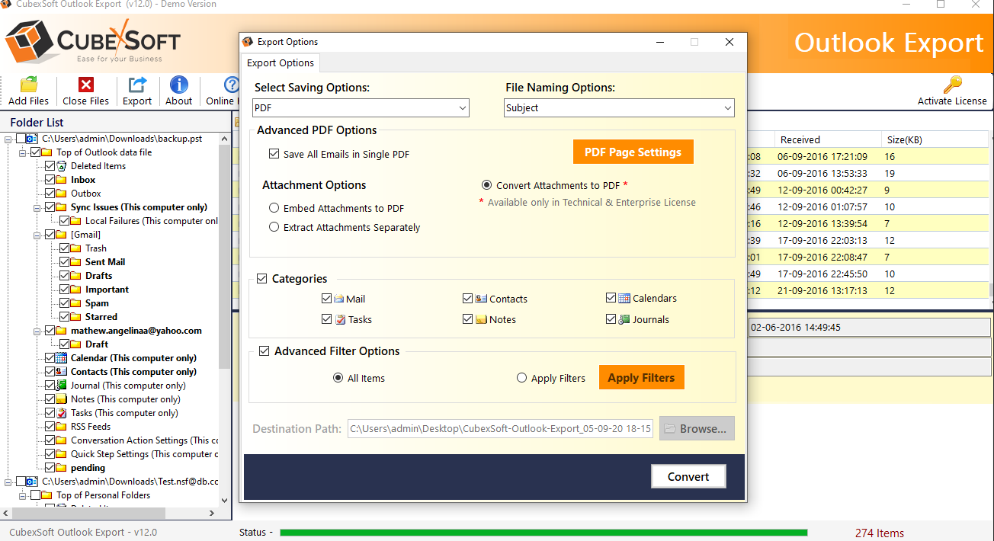Click the Sent Mail folder icon
This screenshot has height=541, width=994.
(x=76, y=262)
